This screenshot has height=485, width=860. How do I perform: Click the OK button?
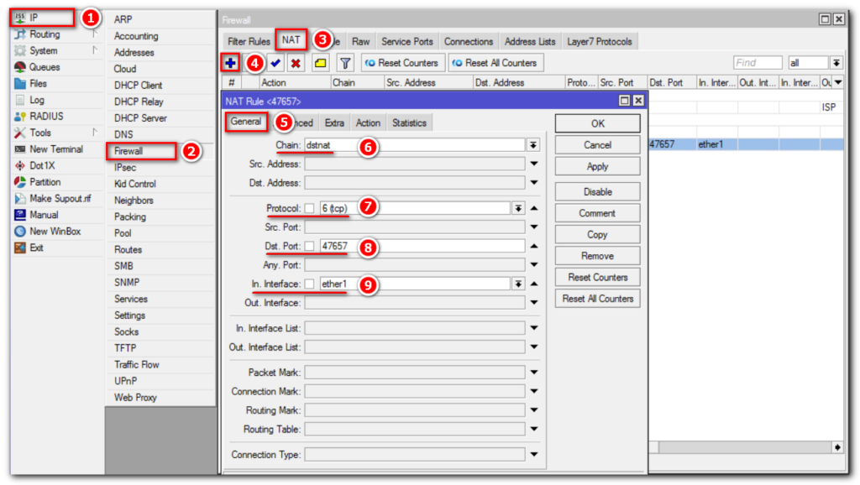tap(597, 124)
